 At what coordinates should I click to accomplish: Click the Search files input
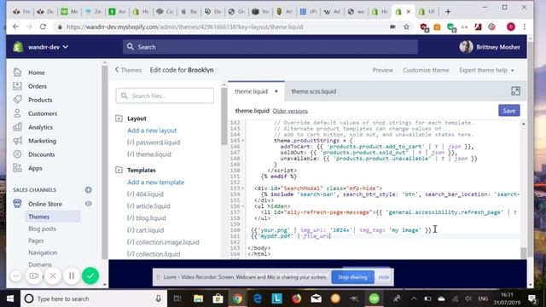pyautogui.click(x=165, y=96)
